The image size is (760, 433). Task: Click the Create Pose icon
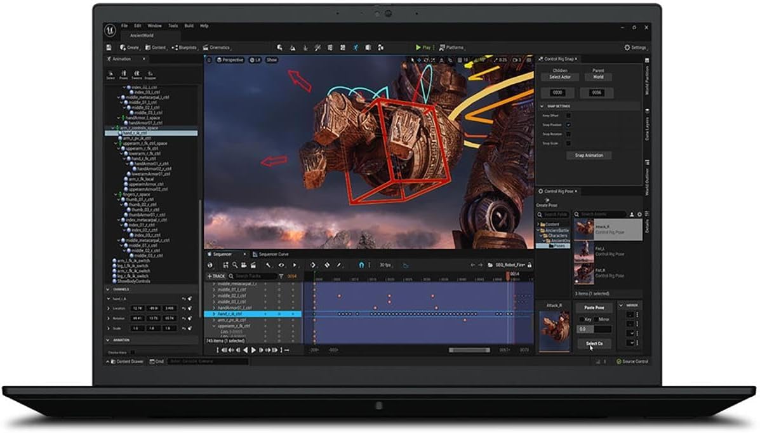[x=547, y=201]
